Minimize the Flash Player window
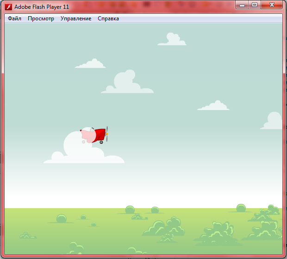 point(242,5)
